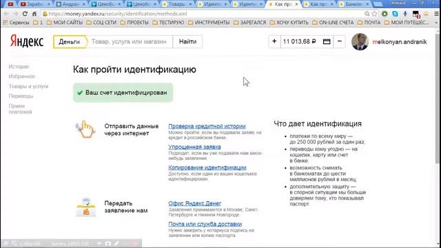Open ON-LINE СЧЕТА bookmark folder
The height and width of the screenshot is (248, 441).
333,23
